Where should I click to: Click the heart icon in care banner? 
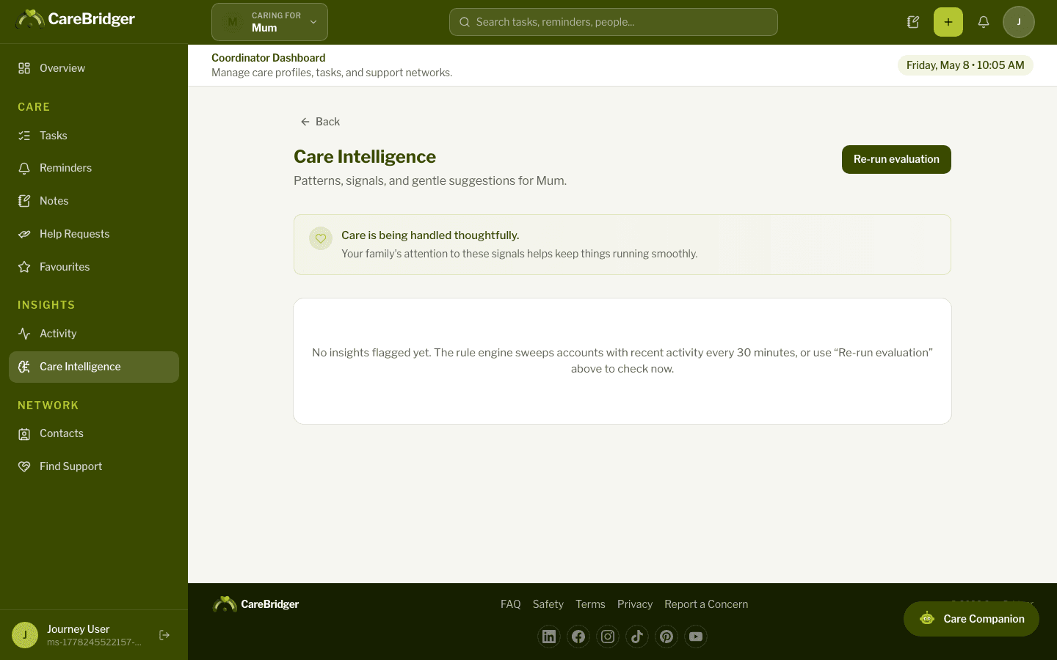(x=321, y=238)
